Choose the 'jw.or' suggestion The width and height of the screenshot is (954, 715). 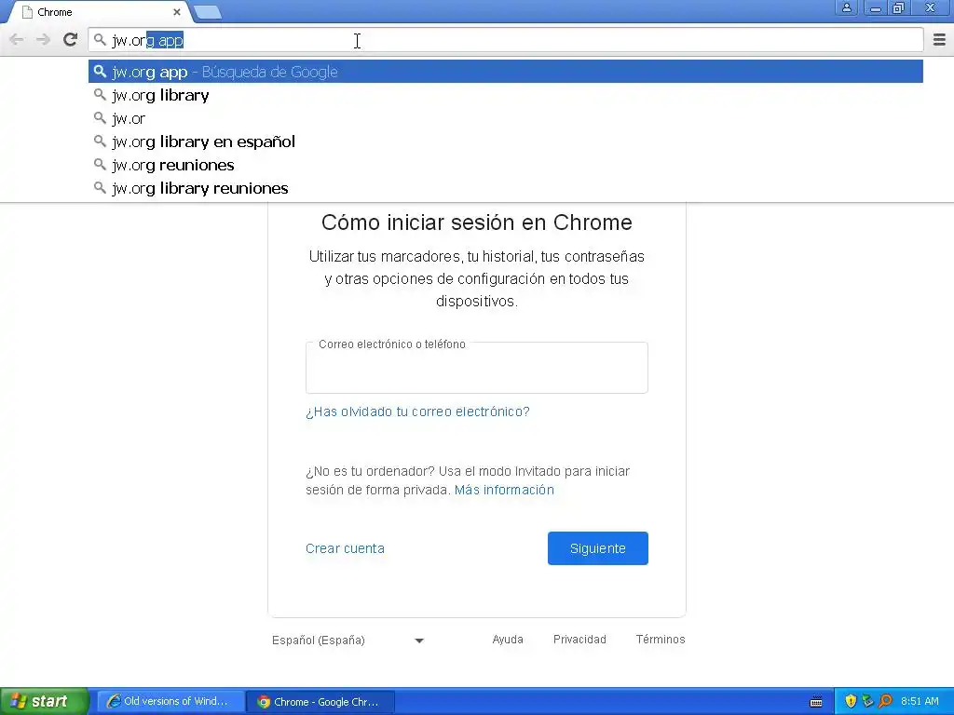pos(506,118)
